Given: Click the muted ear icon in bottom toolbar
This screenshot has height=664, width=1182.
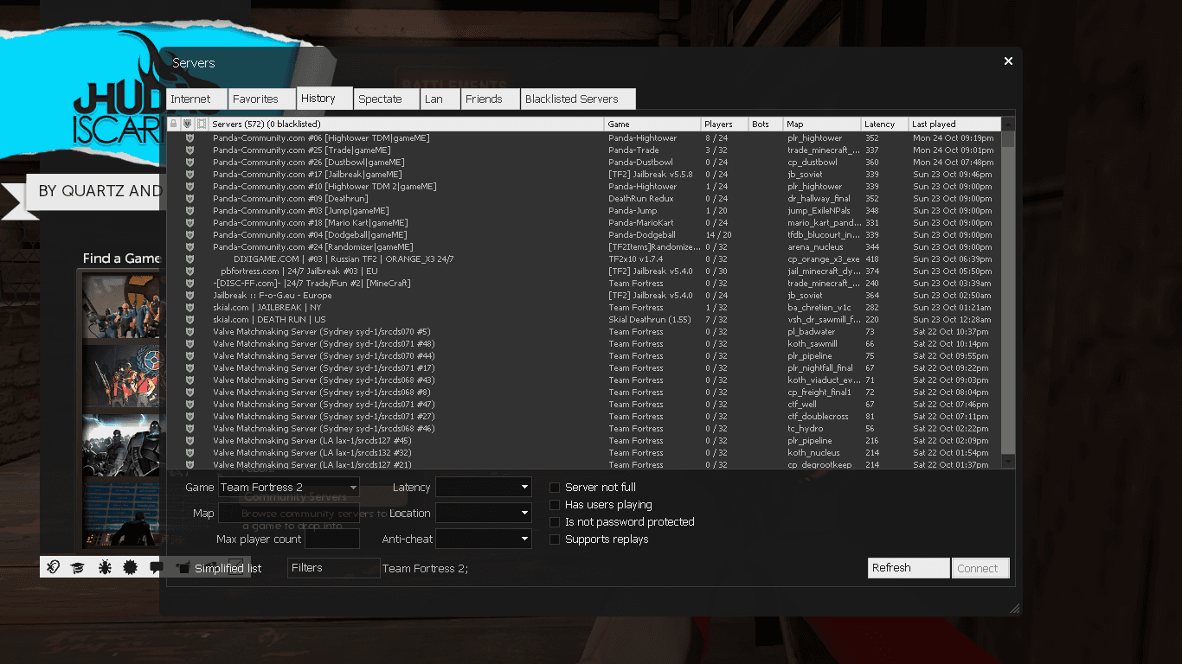Looking at the screenshot, I should (x=53, y=567).
